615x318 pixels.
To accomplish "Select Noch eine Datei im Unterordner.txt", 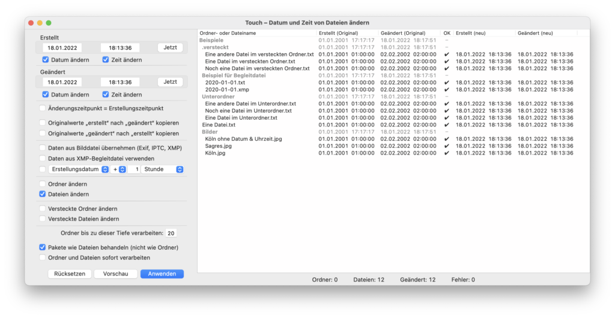I will pyautogui.click(x=394, y=111).
